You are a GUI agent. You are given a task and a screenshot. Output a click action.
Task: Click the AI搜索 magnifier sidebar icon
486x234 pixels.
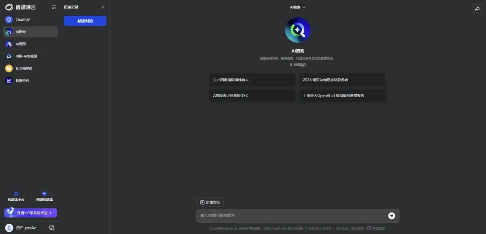pyautogui.click(x=9, y=31)
